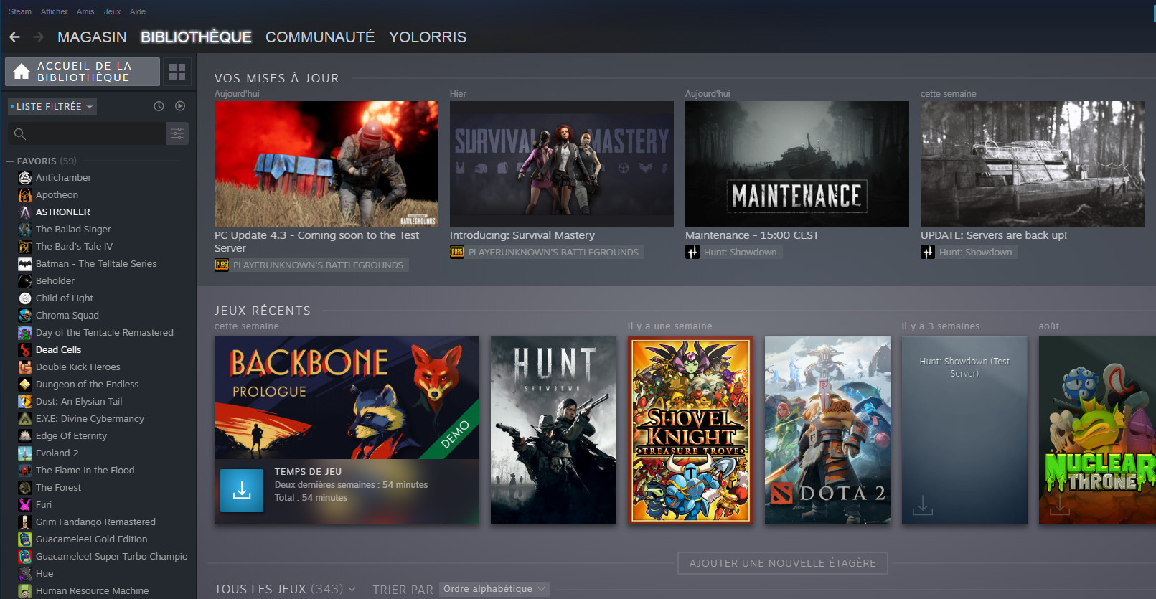Select Dungeon of the Endless
Image resolution: width=1156 pixels, height=599 pixels.
(87, 384)
